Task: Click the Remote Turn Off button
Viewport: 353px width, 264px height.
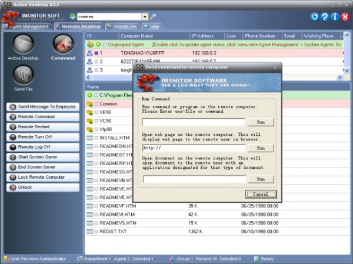Action: click(43, 137)
